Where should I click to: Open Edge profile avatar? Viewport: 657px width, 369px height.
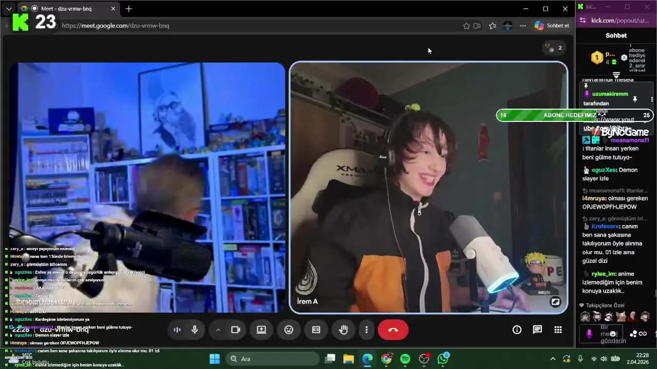pyautogui.click(x=508, y=26)
